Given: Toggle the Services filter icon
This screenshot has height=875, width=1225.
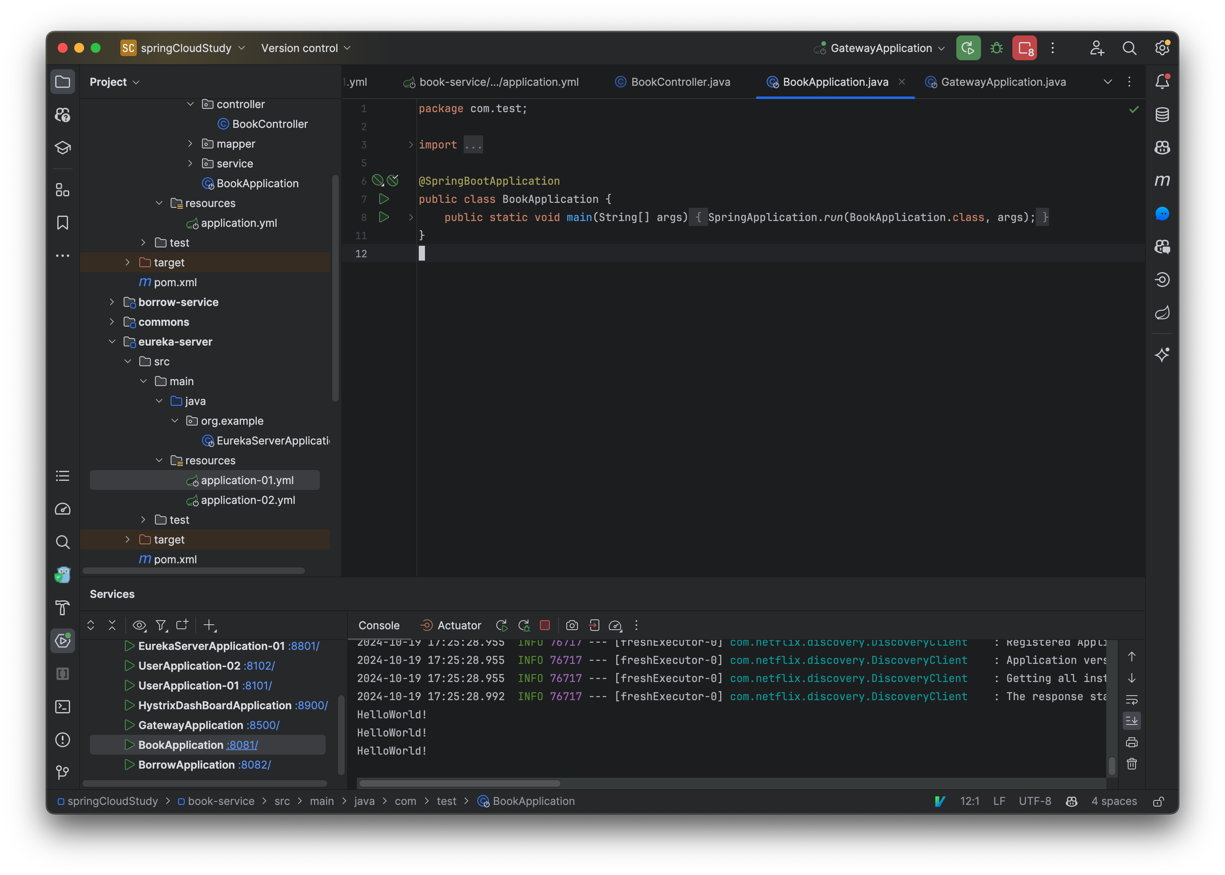Looking at the screenshot, I should [161, 625].
